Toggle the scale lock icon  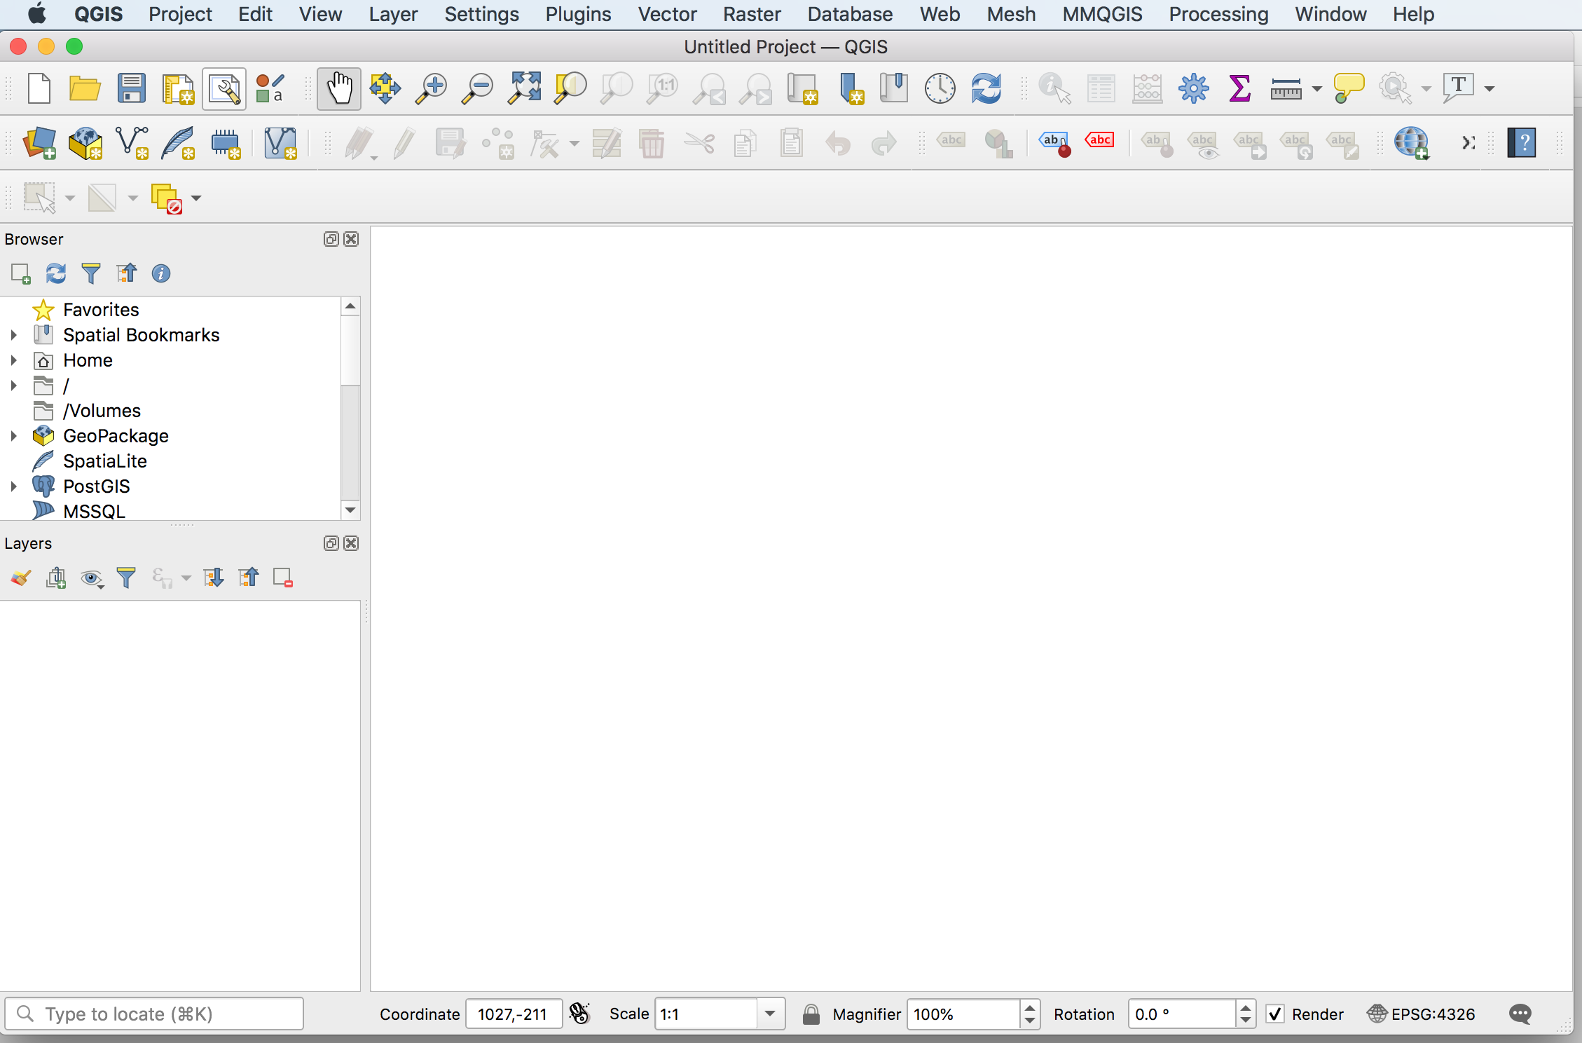pos(811,1014)
